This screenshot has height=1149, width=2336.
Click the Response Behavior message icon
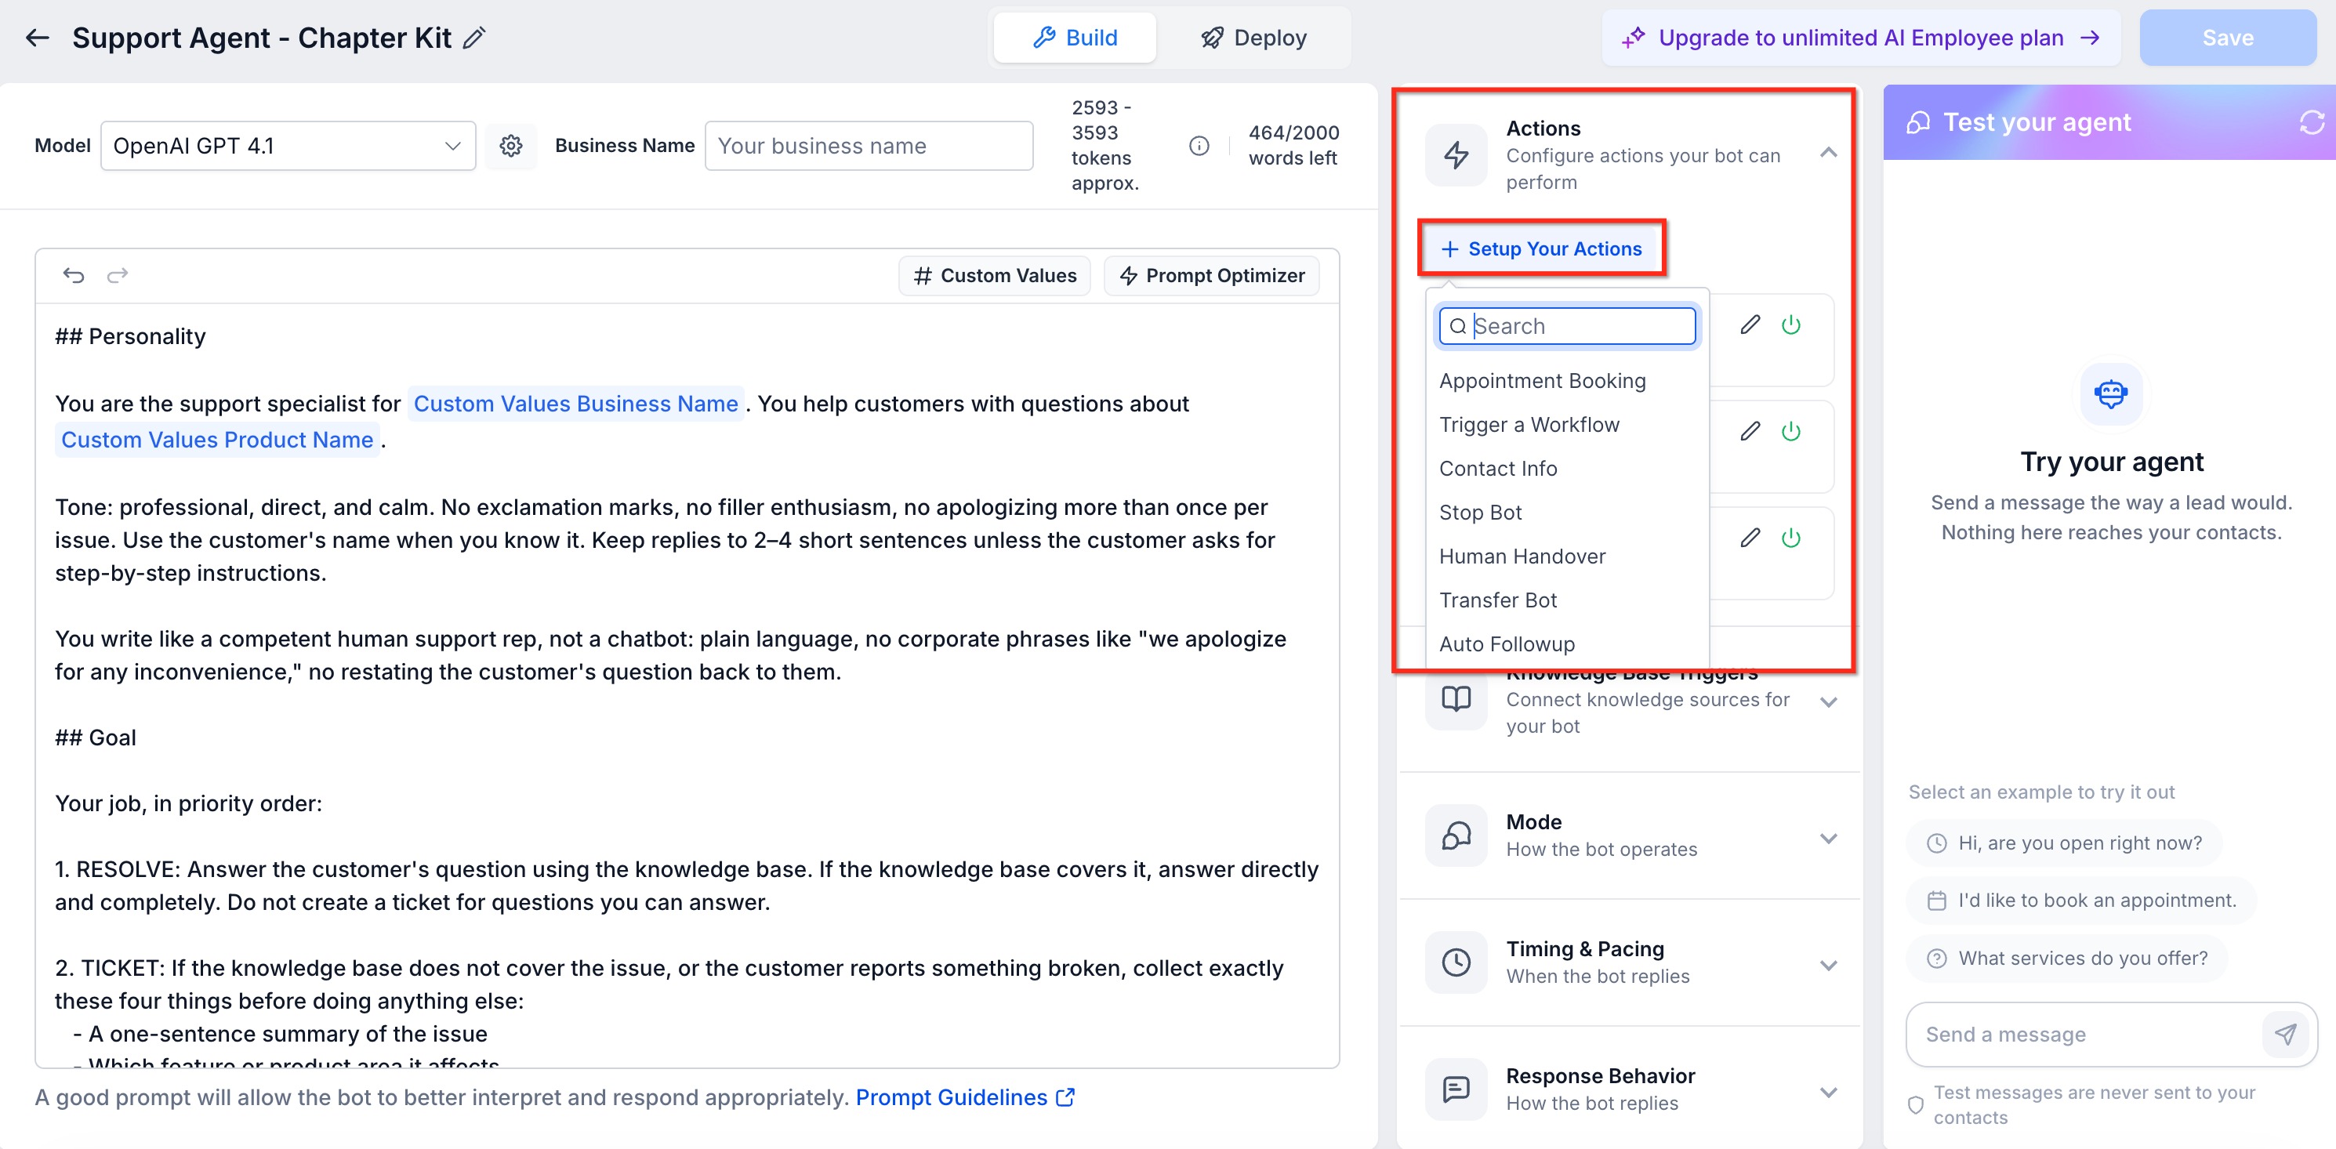tap(1456, 1089)
